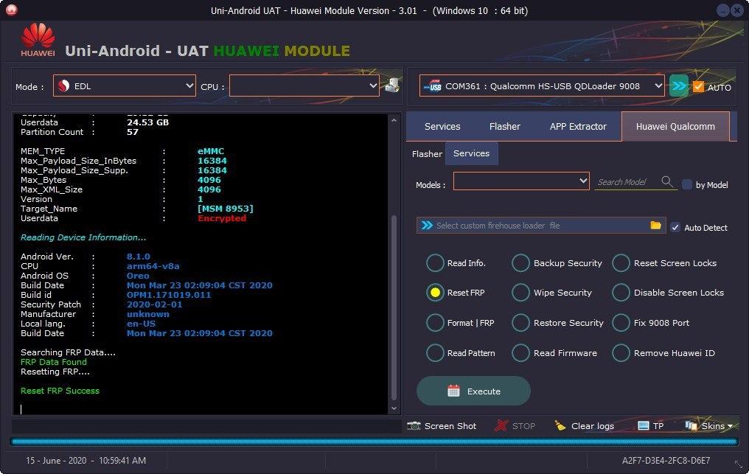Viewport: 749px width, 474px height.
Task: Open the Mode dropdown showing EDL
Action: (124, 86)
